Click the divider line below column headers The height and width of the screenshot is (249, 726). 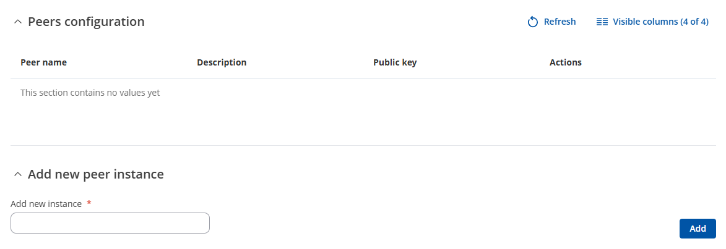(x=363, y=78)
